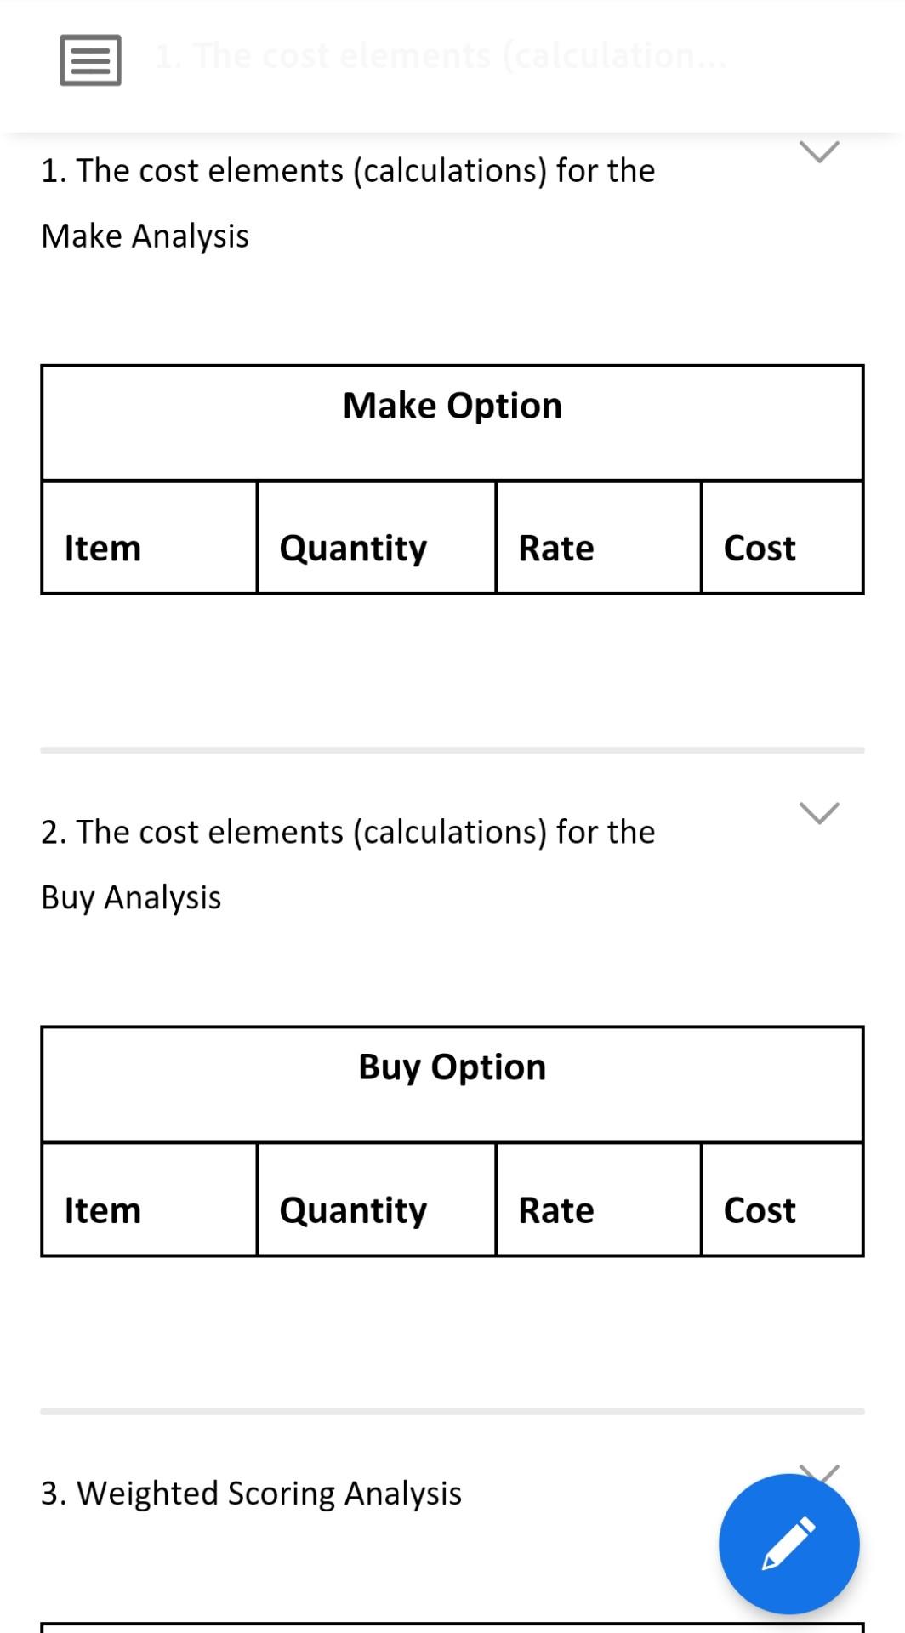The width and height of the screenshot is (905, 1633).
Task: Click the Cost header in the Buy table
Action: coord(760,1210)
